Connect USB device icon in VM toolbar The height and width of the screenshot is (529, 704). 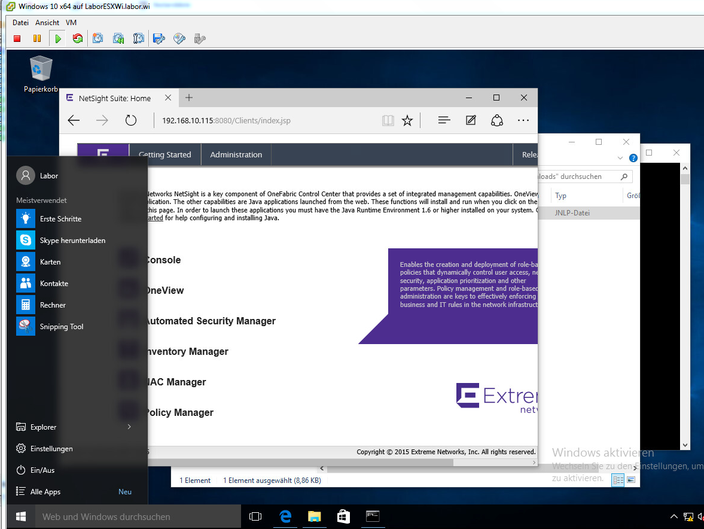pyautogui.click(x=200, y=39)
